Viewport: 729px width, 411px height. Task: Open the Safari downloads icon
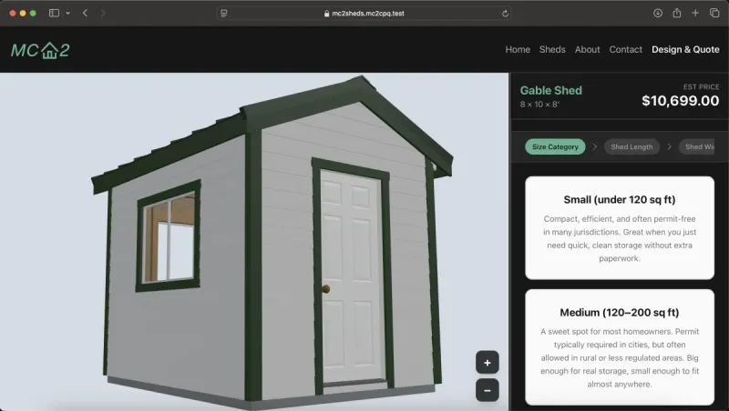click(657, 13)
